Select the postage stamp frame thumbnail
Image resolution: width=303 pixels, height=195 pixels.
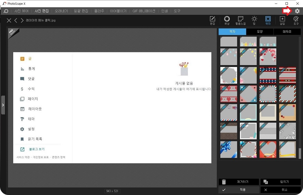coord(229,112)
